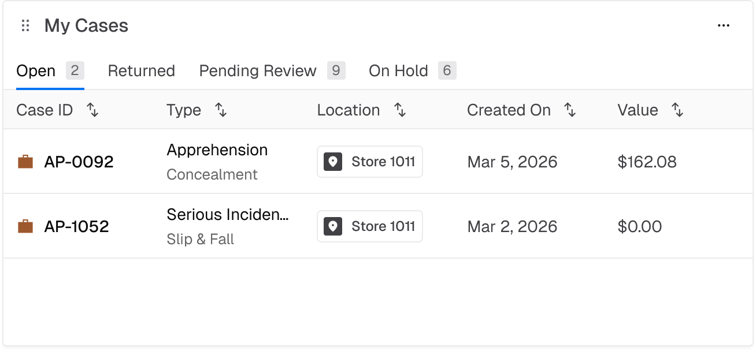This screenshot has width=756, height=351.
Task: Select the Slip & Fall subtype text
Action: (201, 239)
